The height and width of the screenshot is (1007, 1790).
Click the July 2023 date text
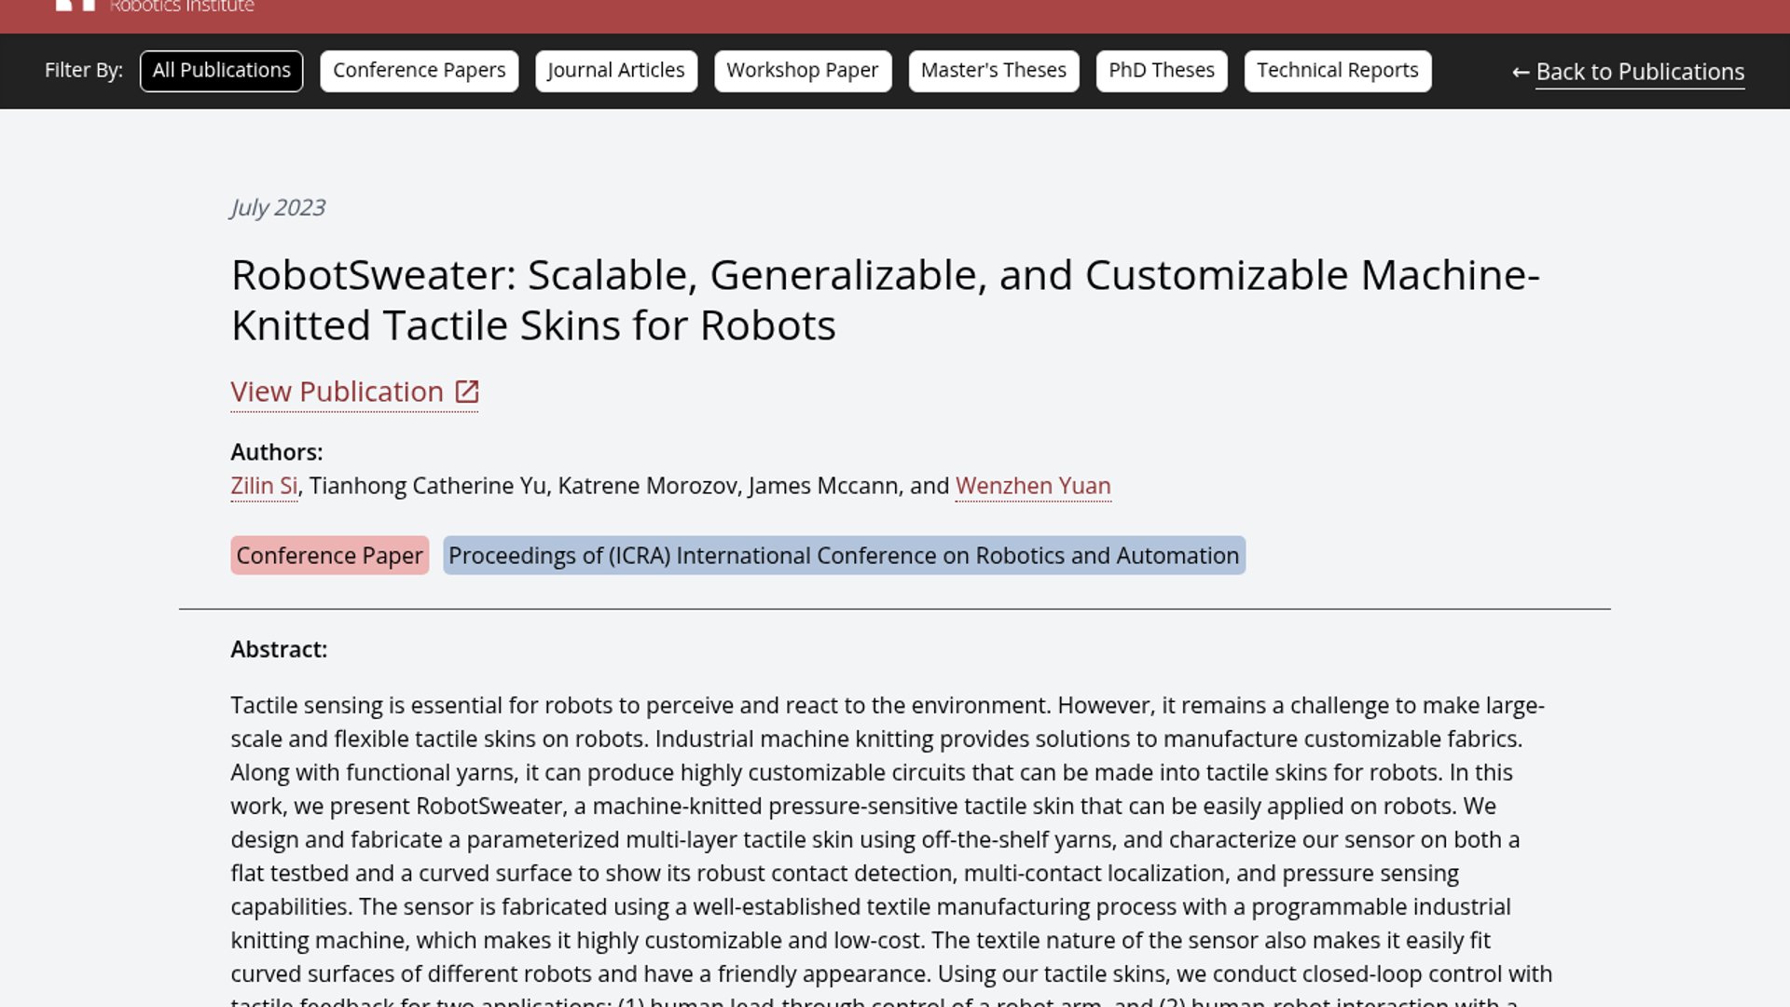tap(278, 208)
